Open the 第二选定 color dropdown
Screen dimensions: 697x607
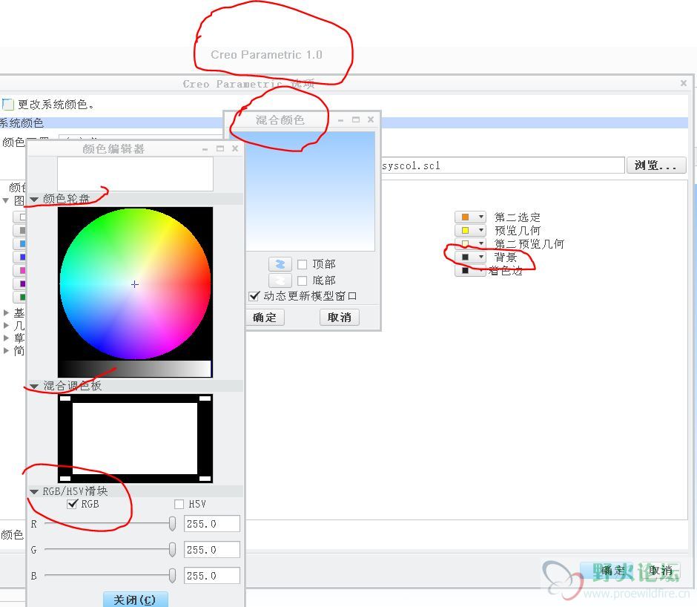coord(481,217)
